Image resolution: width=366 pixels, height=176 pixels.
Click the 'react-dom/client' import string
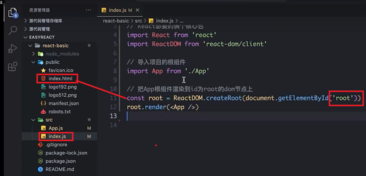235,44
